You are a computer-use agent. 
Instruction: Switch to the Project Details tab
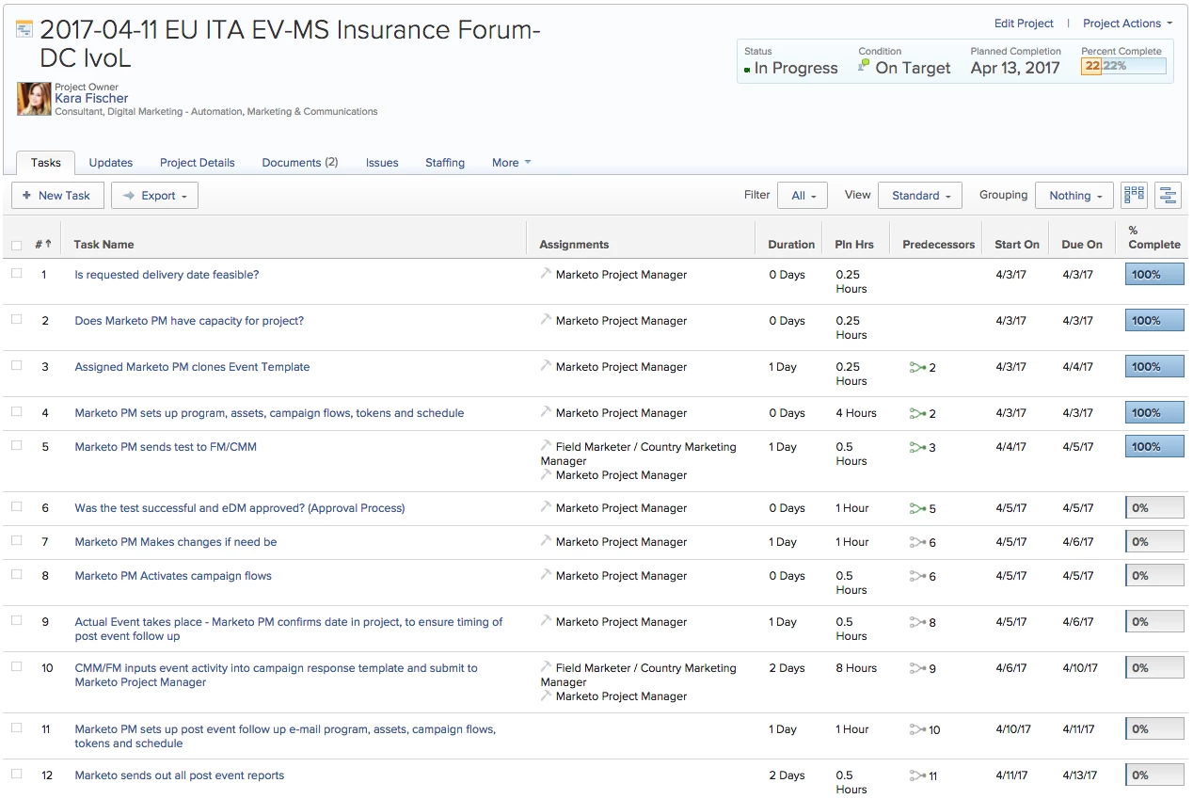click(x=197, y=163)
